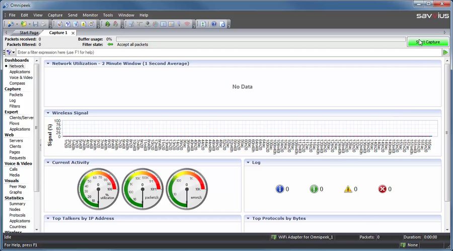453x251 pixels.
Task: Open Countries under Statistics
Action: pos(18,227)
